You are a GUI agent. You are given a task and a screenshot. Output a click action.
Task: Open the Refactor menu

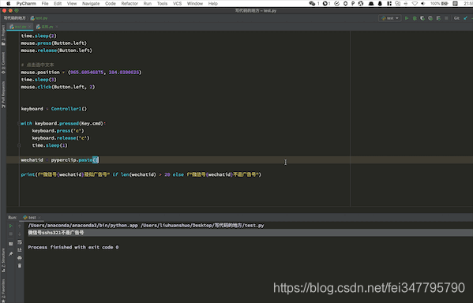(130, 4)
